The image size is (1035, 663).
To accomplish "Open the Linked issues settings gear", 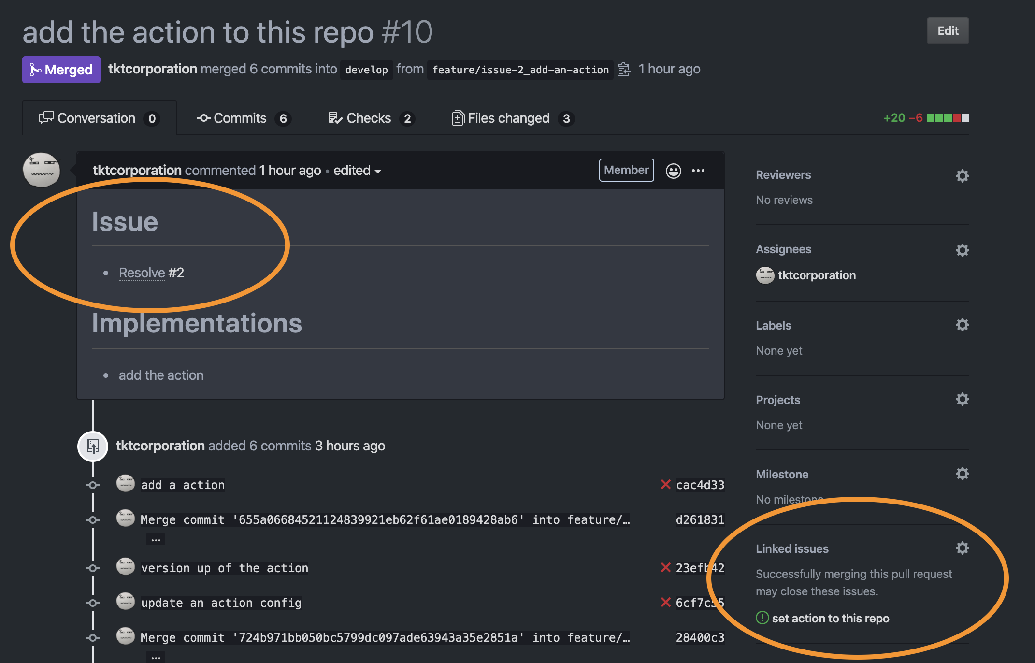I will coord(962,548).
